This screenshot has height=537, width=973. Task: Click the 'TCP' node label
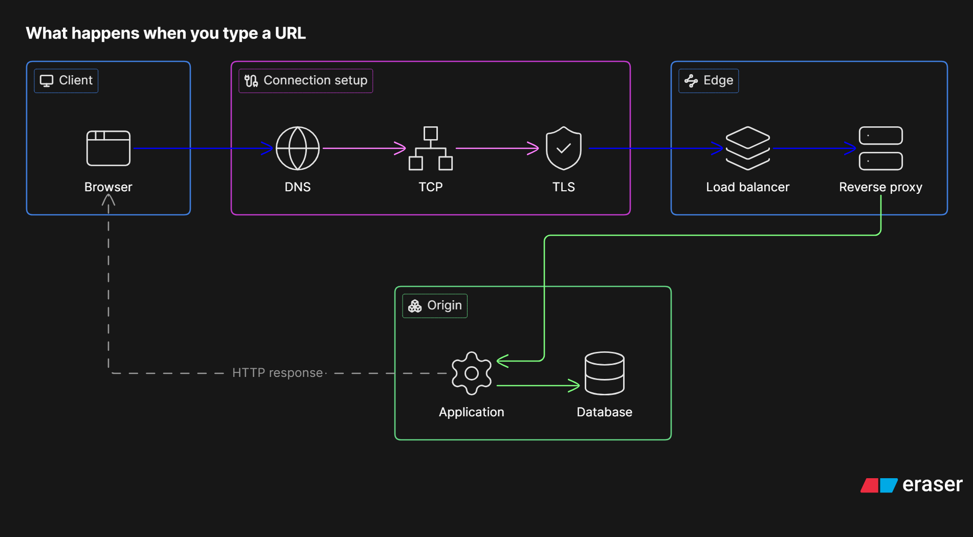(431, 187)
